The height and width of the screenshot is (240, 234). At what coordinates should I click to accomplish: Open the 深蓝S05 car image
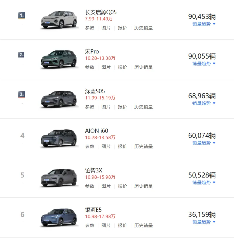59,99
